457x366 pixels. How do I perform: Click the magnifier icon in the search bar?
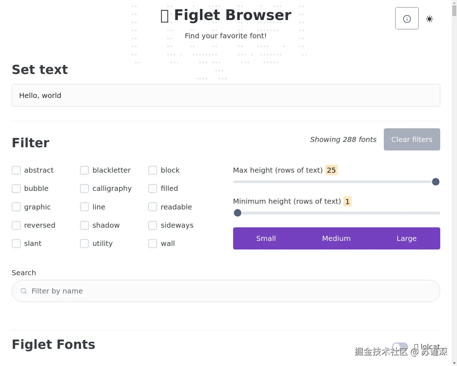click(x=23, y=291)
